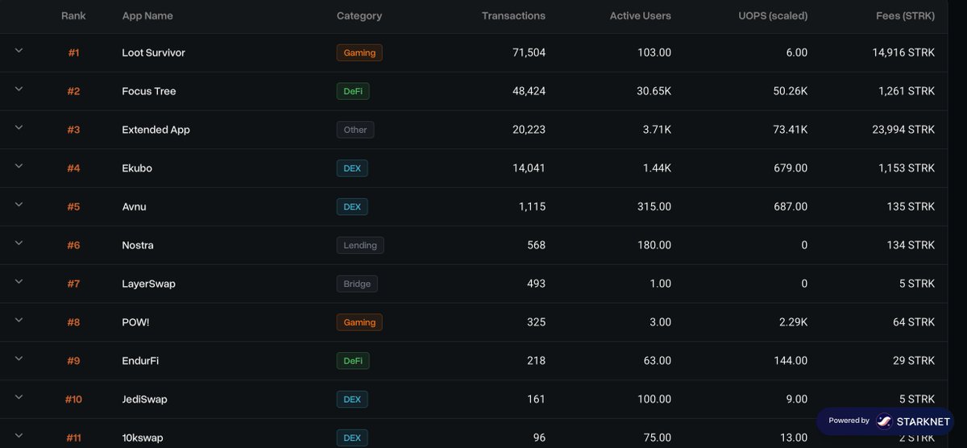Click rank #4 label
Screen dimensions: 967x448
pyautogui.click(x=73, y=168)
